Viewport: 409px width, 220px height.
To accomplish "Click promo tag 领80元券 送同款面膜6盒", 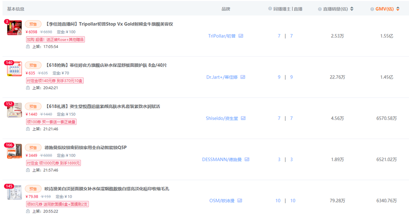I will tap(57, 204).
